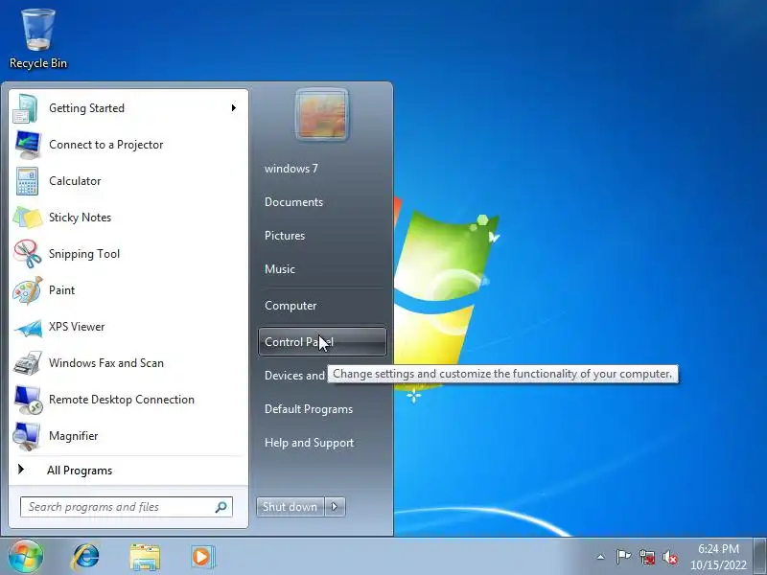Open the Shut down options arrow
This screenshot has width=767, height=575.
point(335,507)
